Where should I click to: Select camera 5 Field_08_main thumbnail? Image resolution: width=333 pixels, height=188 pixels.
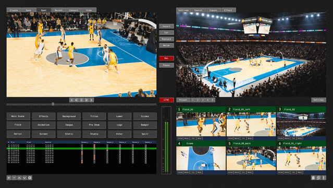click(251, 158)
